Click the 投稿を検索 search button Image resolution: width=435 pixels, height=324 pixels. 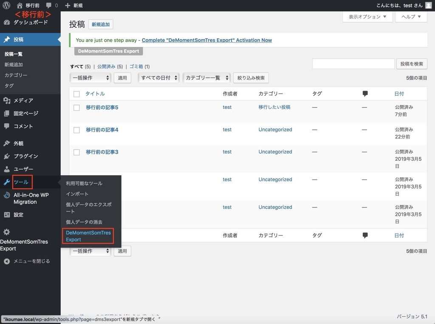pyautogui.click(x=412, y=64)
